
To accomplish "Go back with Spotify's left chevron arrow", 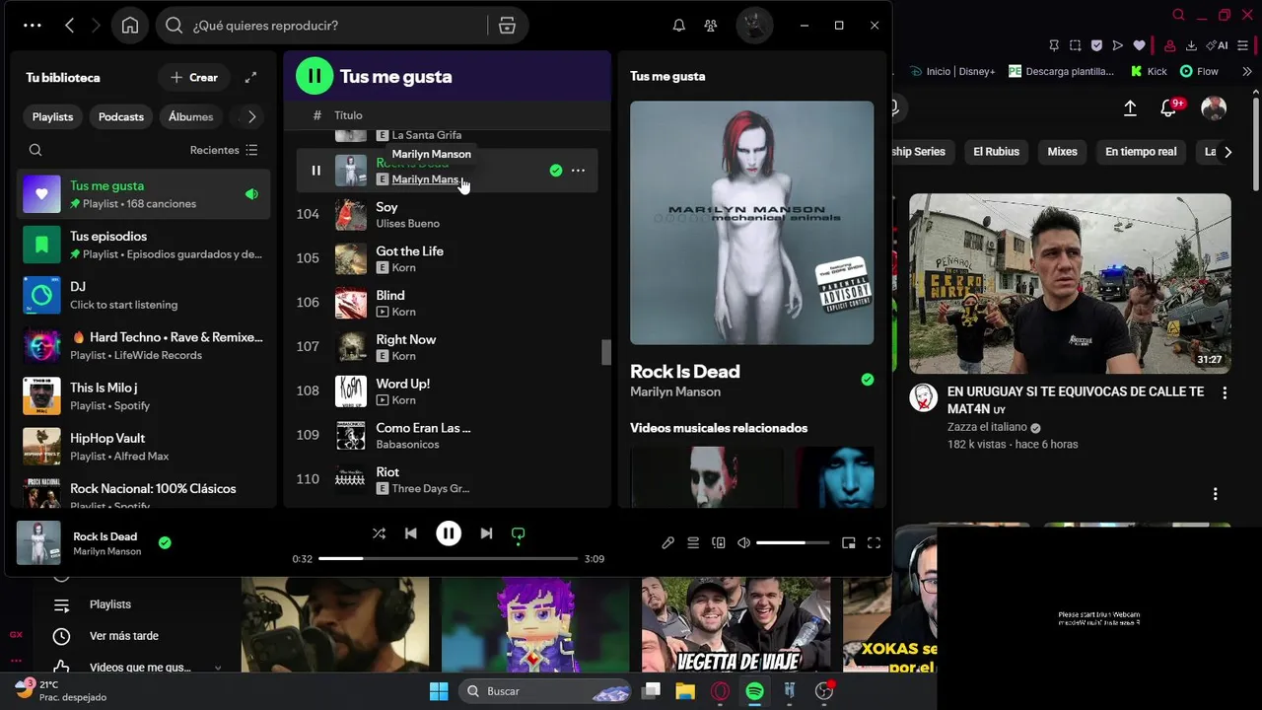I will [69, 26].
